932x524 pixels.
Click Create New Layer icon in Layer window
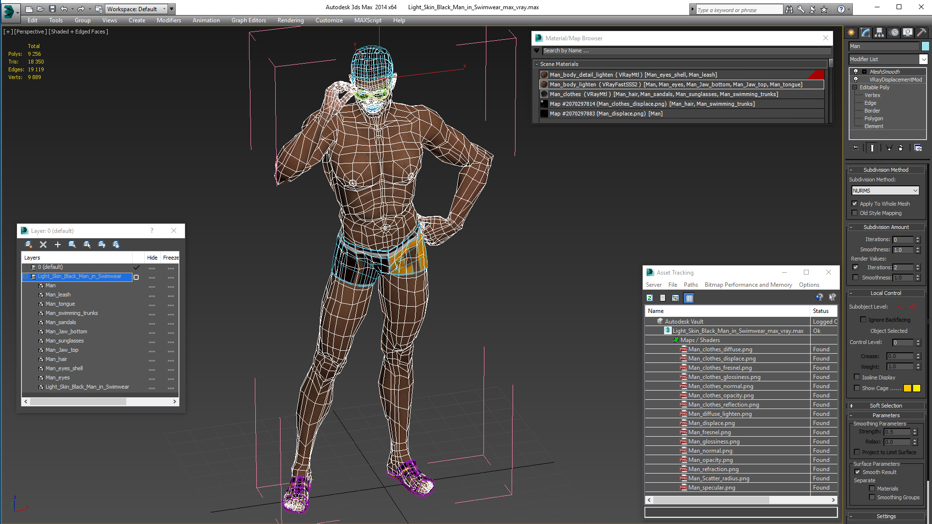pyautogui.click(x=29, y=245)
